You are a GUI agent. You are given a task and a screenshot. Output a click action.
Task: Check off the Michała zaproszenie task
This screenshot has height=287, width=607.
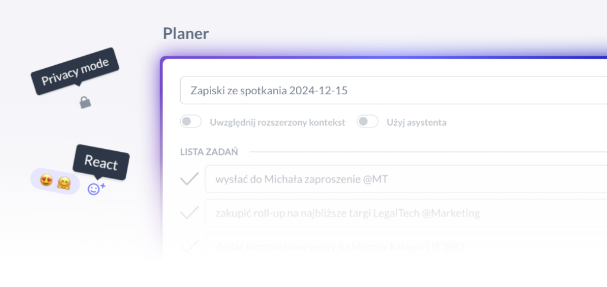tap(190, 179)
